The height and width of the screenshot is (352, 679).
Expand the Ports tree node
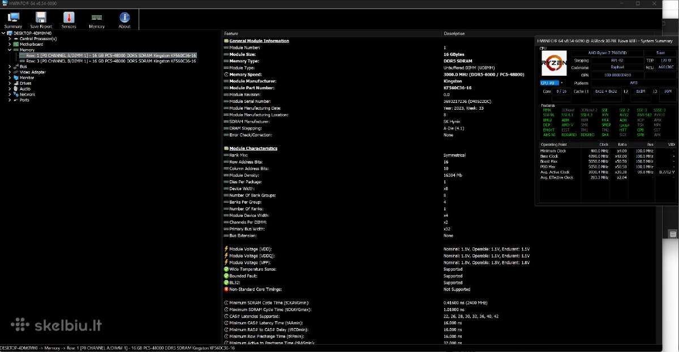click(10, 100)
